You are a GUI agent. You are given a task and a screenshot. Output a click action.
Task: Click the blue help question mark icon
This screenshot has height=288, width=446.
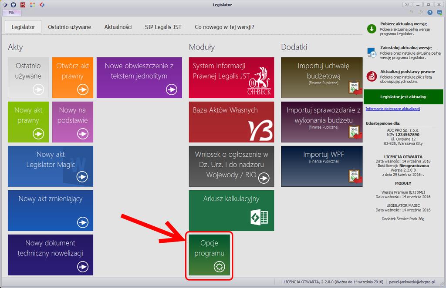430,13
